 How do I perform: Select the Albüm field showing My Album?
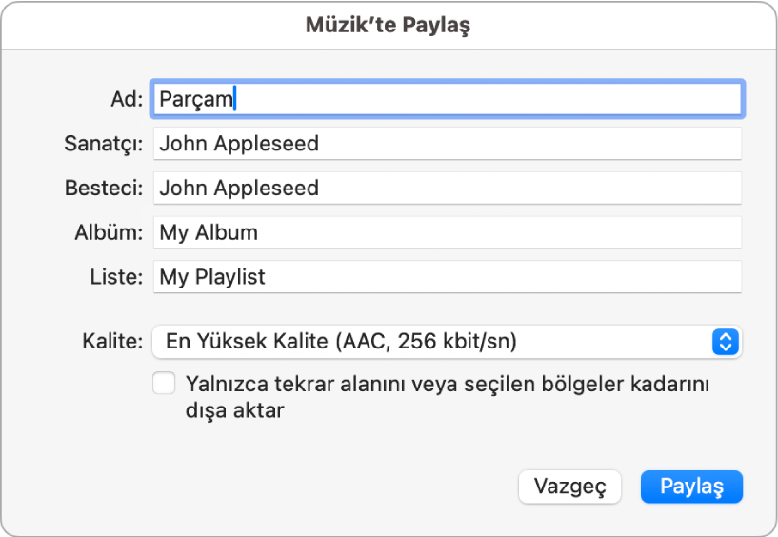pyautogui.click(x=447, y=232)
